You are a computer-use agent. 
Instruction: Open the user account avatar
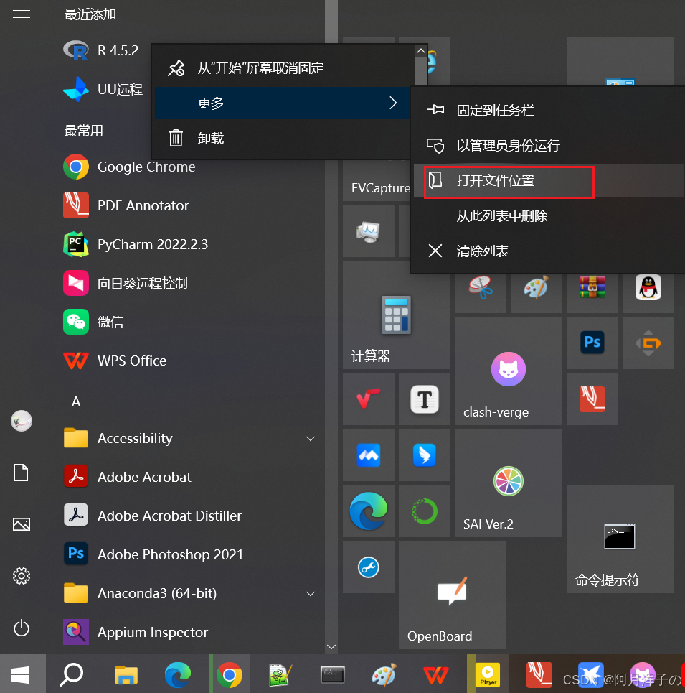[22, 421]
